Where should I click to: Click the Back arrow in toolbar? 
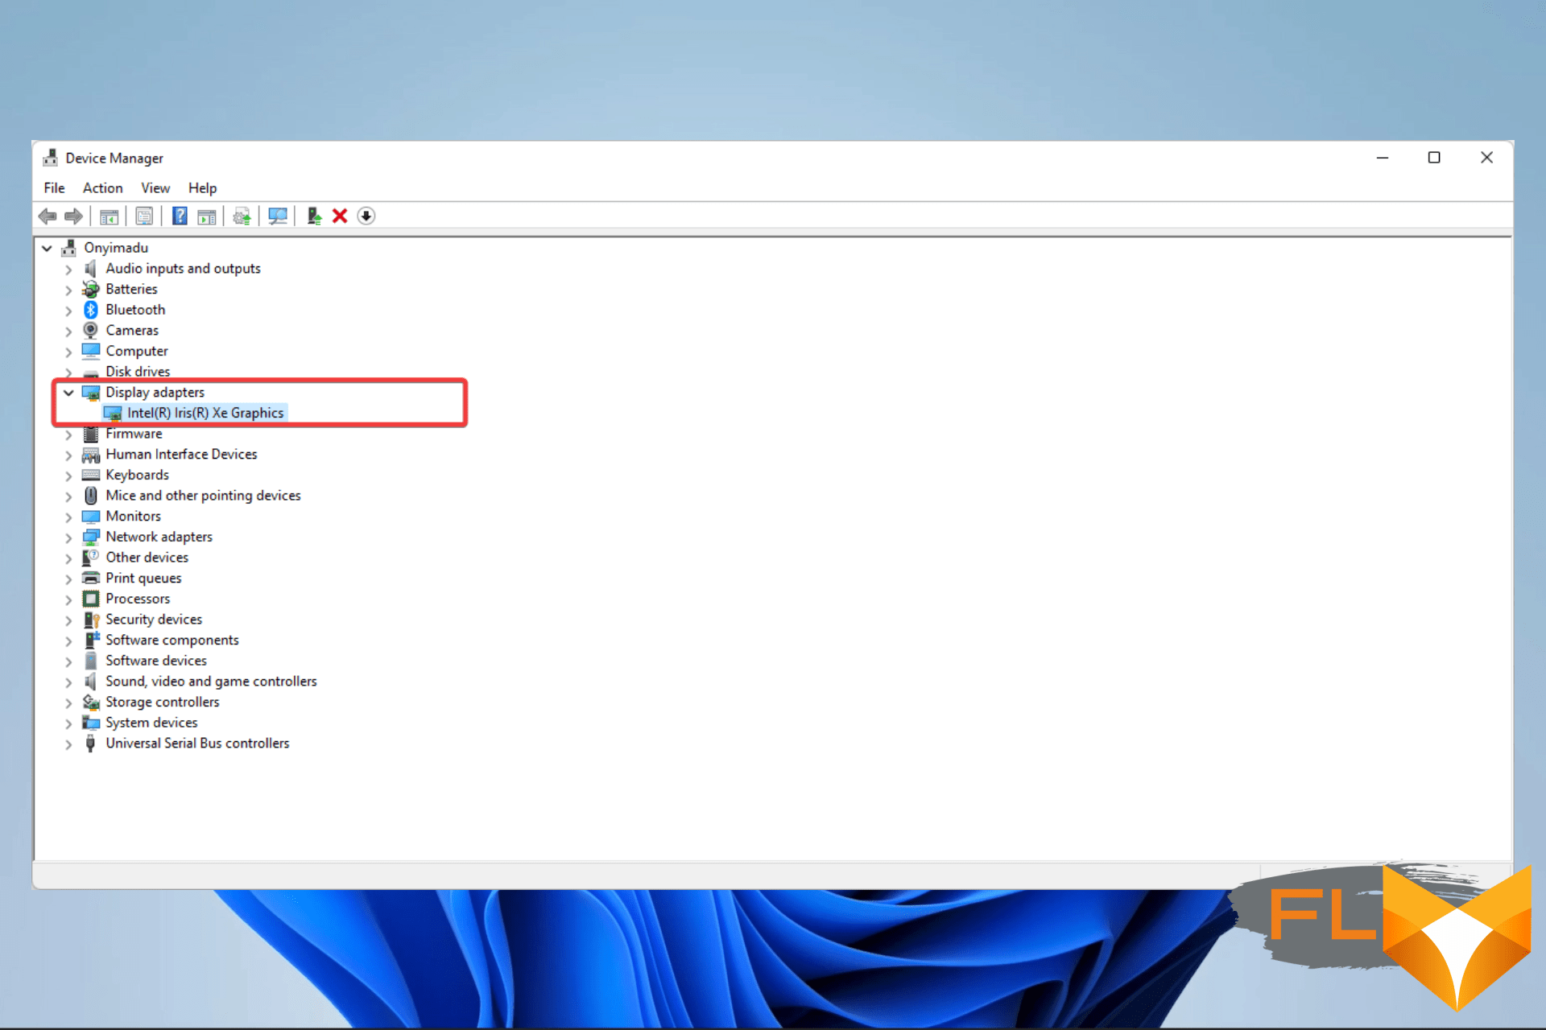click(x=48, y=216)
